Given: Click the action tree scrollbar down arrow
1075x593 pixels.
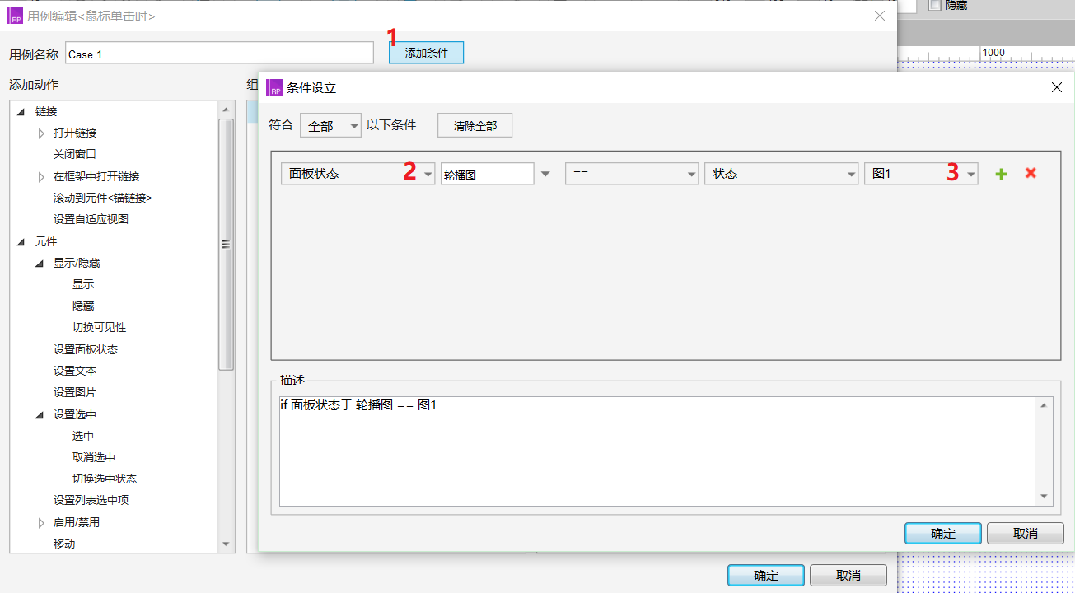Looking at the screenshot, I should 226,544.
